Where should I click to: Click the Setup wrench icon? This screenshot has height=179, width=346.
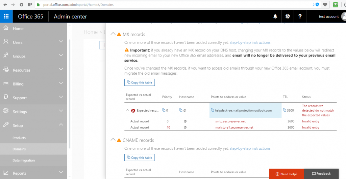pos(6,124)
